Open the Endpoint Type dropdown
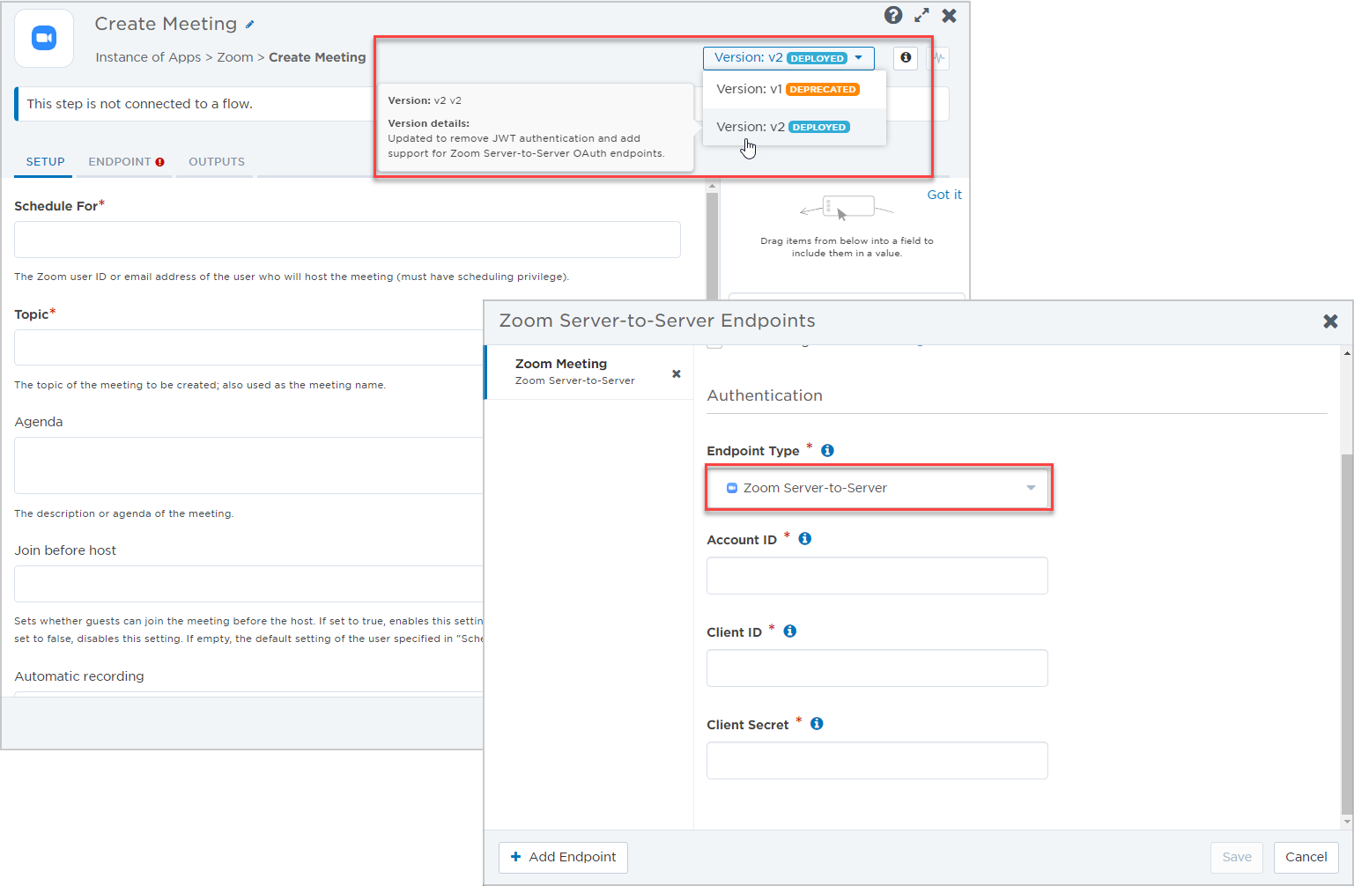Screen dimensions: 1354x886 [878, 488]
